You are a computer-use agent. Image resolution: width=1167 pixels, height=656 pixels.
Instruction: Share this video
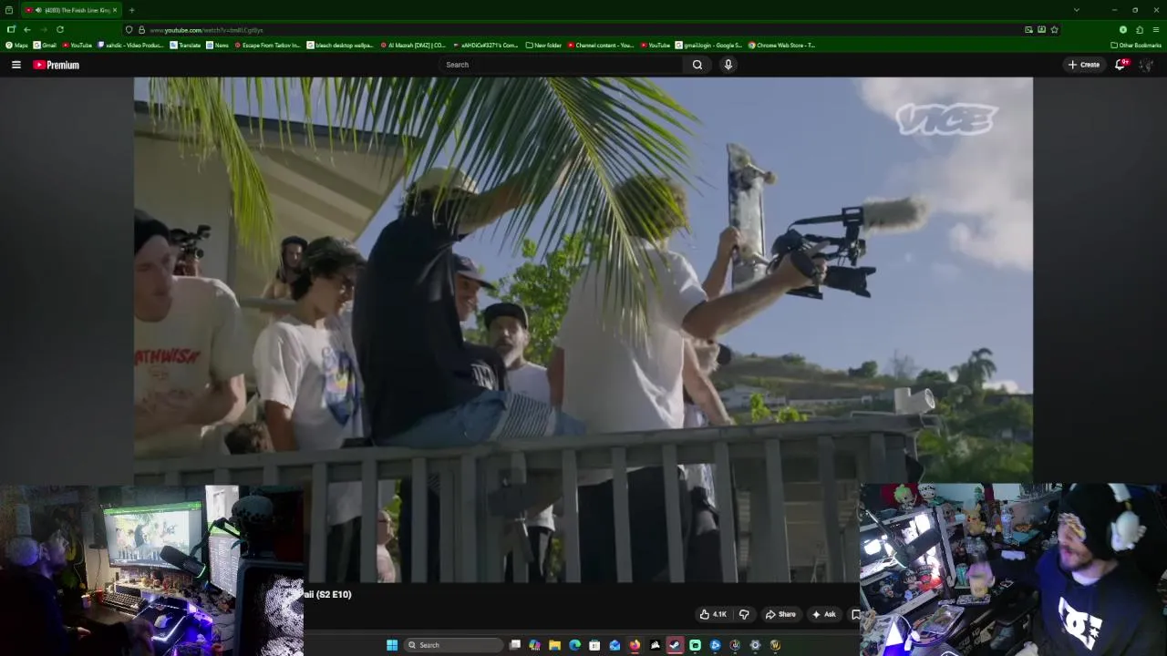pos(780,614)
